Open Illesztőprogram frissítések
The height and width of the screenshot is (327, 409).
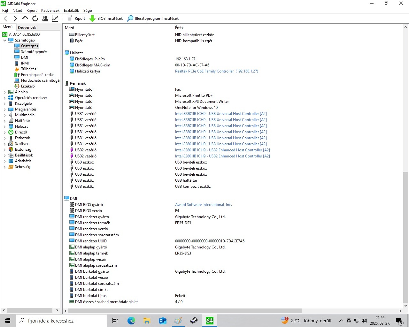coord(153,19)
